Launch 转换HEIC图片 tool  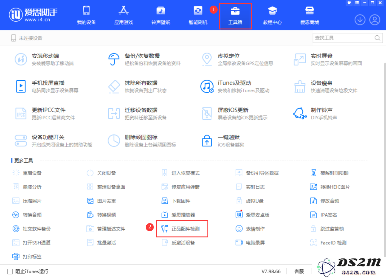click(330, 187)
